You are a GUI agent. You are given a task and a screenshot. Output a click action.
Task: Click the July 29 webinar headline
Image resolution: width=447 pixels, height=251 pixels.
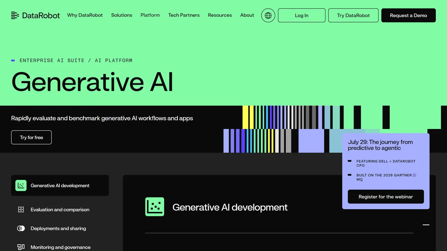coord(380,145)
